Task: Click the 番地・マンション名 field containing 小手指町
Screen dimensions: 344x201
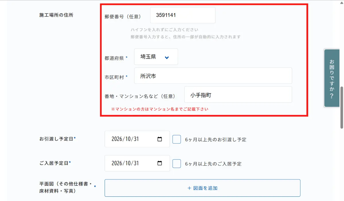Action: [x=238, y=95]
